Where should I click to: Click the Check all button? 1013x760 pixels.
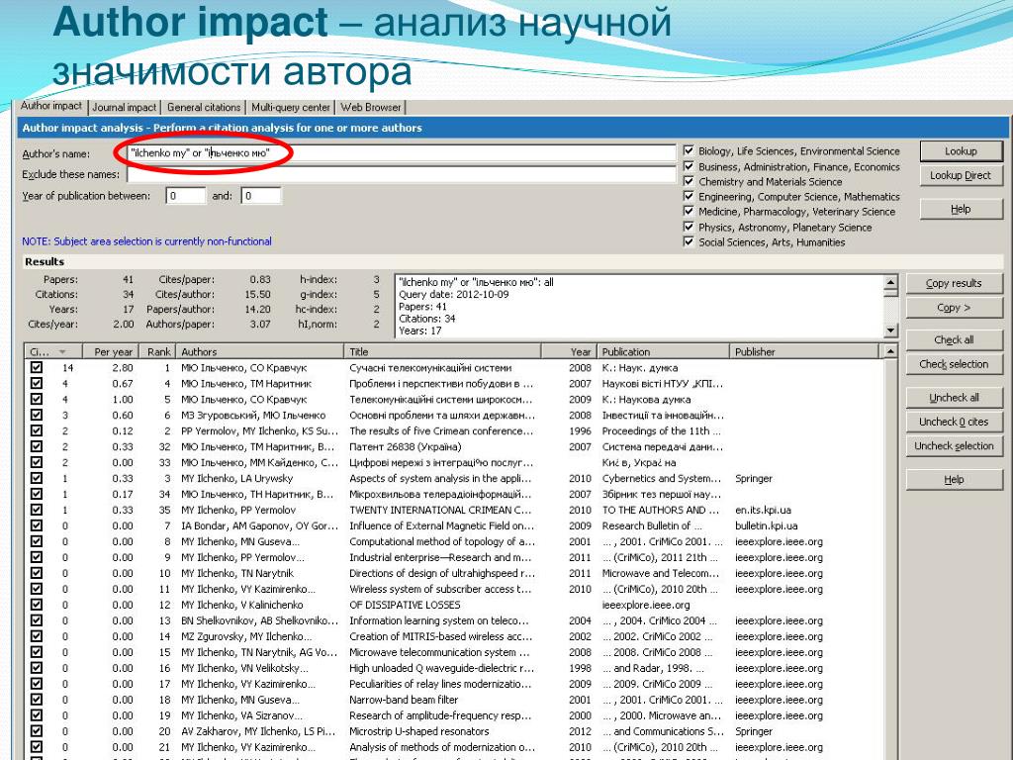[x=954, y=340]
